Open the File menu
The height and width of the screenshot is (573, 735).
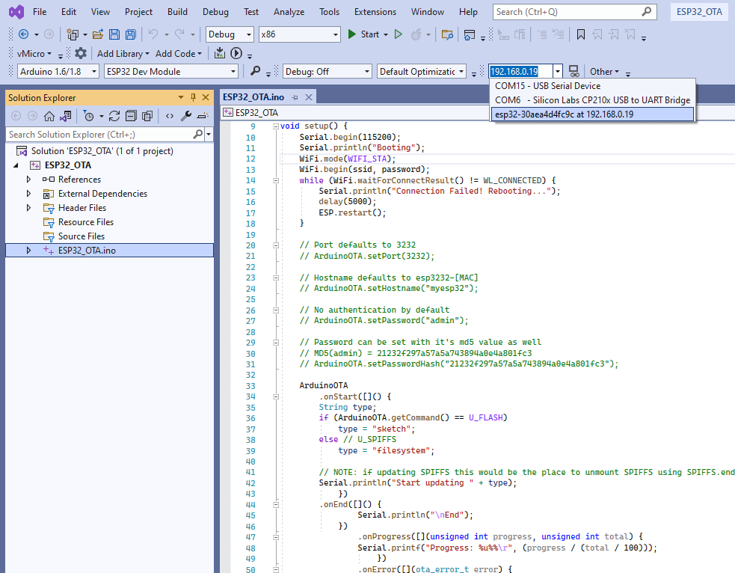tap(40, 12)
